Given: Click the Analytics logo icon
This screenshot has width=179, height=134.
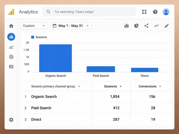Looking at the screenshot, I should (x=11, y=12).
